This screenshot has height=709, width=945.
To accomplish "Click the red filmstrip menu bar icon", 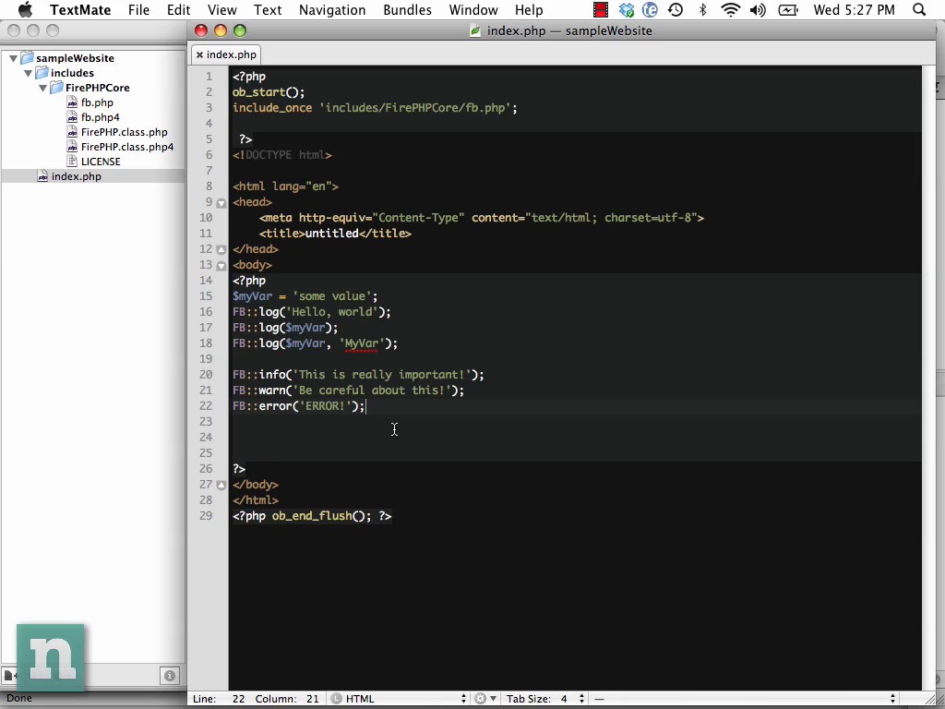I will 600,9.
